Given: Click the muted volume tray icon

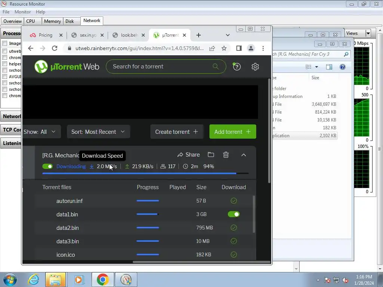Looking at the screenshot, I should click(345, 280).
